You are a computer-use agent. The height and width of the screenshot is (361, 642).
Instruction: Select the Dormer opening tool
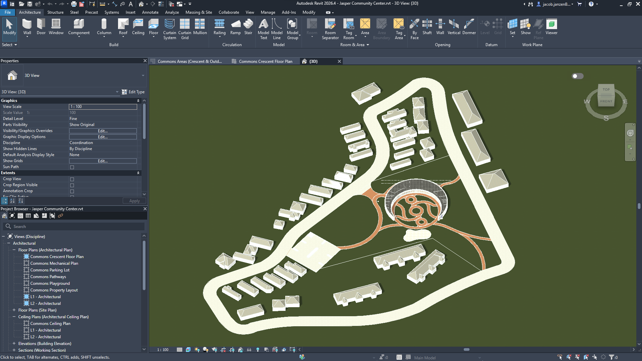coord(469,27)
